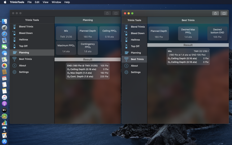Open Finder from the Dock
The width and height of the screenshot is (232, 145).
coord(4,21)
